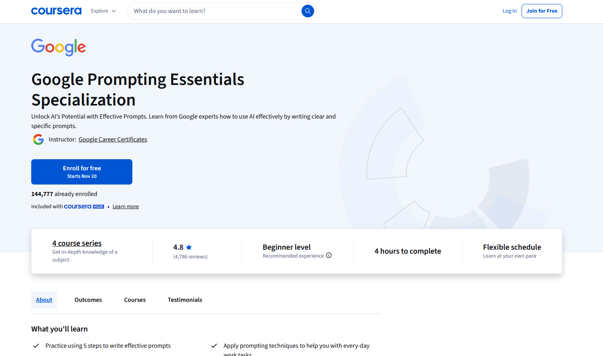
Task: Click the 'Learn at your own pace' text
Action: pos(509,256)
